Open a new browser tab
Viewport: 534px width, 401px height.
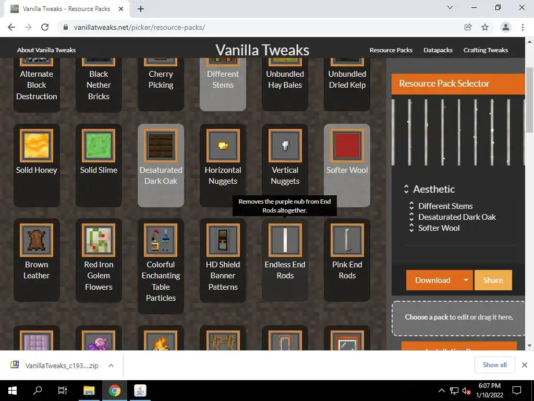141,9
